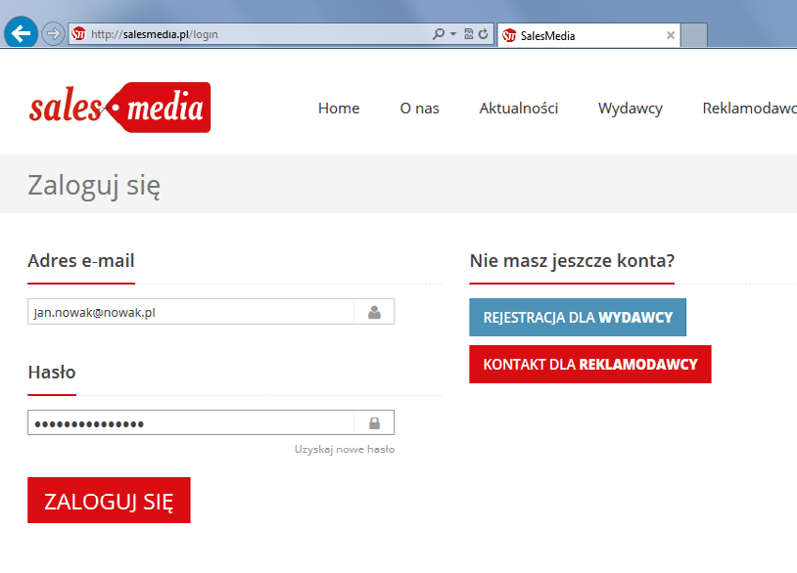
Task: Click KONTAKT DLA REKLAMODAWCY button
Action: click(590, 365)
